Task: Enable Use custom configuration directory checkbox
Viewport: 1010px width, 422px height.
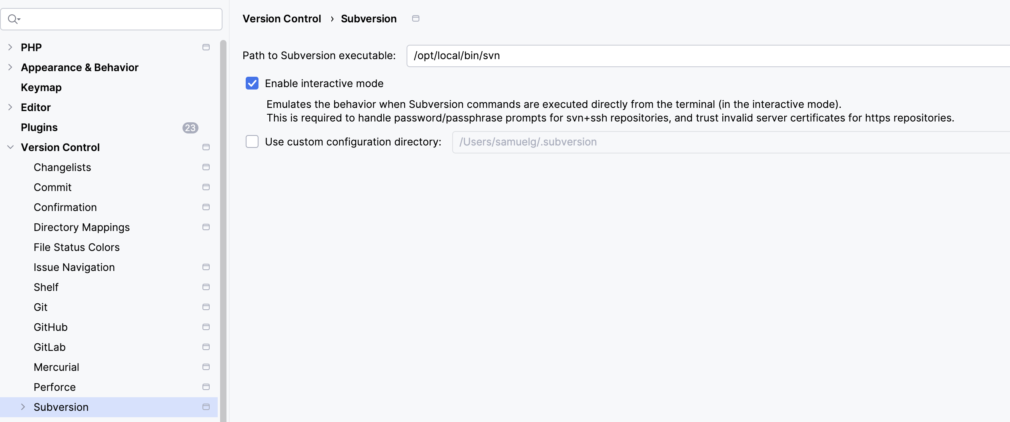Action: click(252, 141)
